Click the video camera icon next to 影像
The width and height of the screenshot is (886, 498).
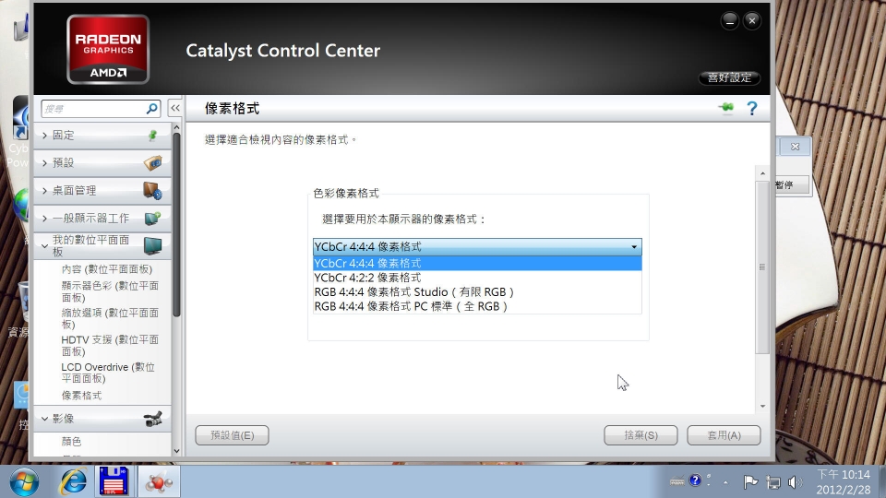[152, 419]
